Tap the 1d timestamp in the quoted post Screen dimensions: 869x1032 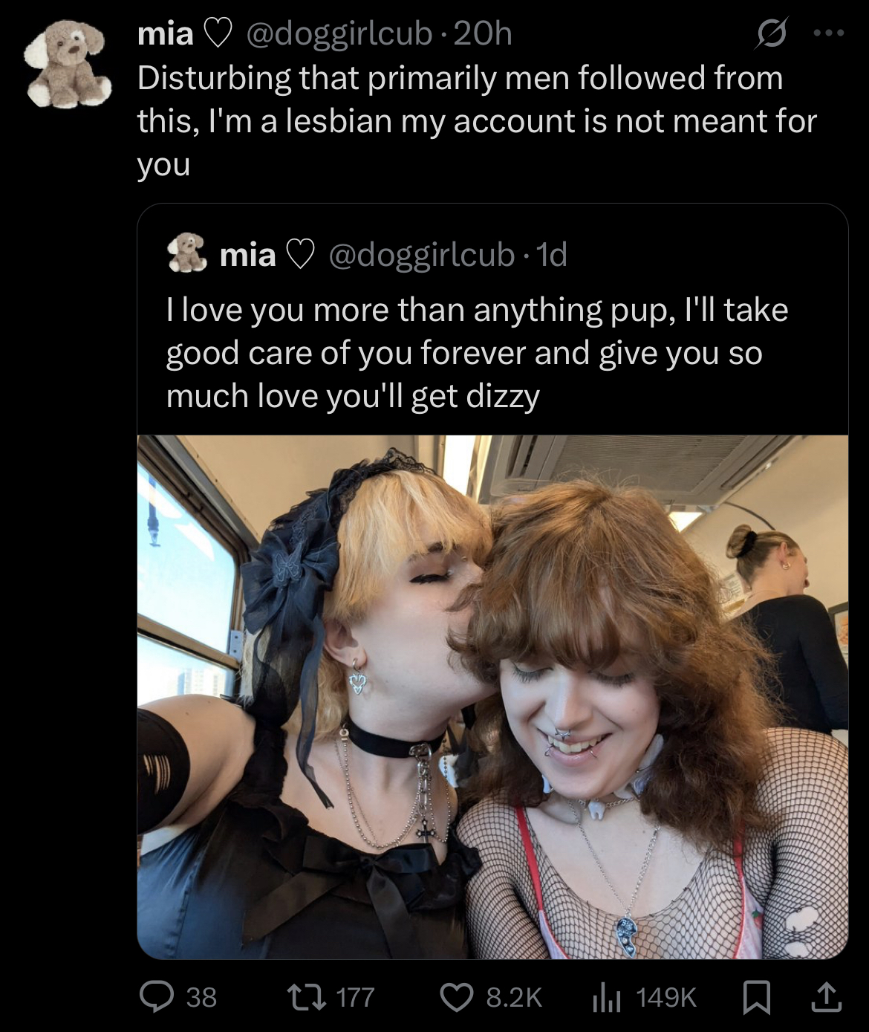tap(551, 254)
